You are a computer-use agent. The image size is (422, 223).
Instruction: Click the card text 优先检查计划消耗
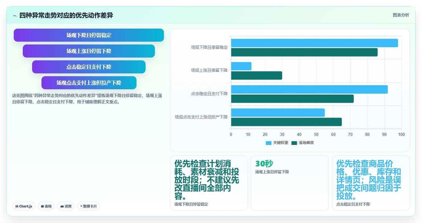tap(207, 180)
